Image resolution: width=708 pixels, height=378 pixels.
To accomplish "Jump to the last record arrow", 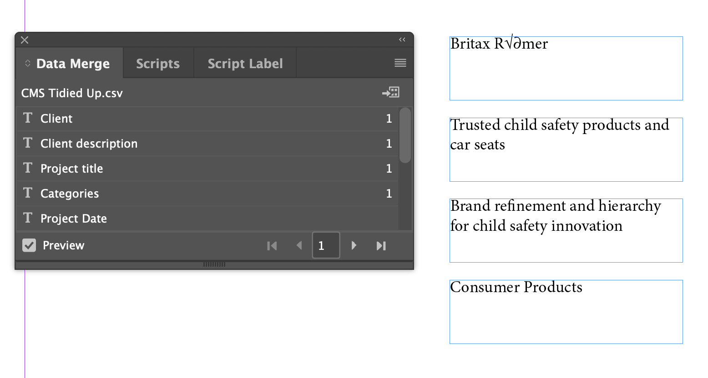I will tap(381, 245).
